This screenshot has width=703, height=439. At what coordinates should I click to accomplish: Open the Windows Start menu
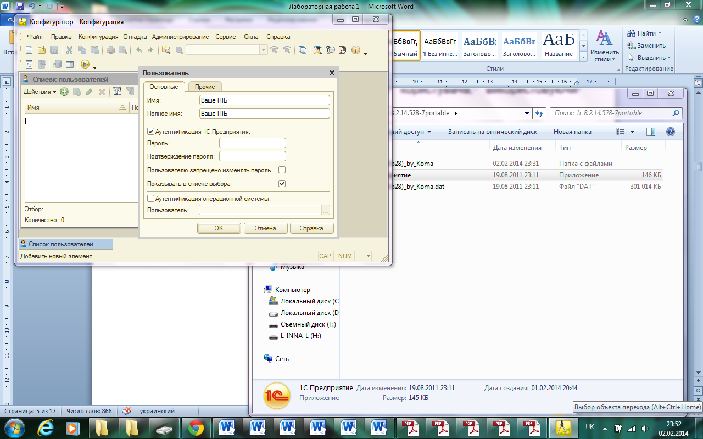click(15, 427)
